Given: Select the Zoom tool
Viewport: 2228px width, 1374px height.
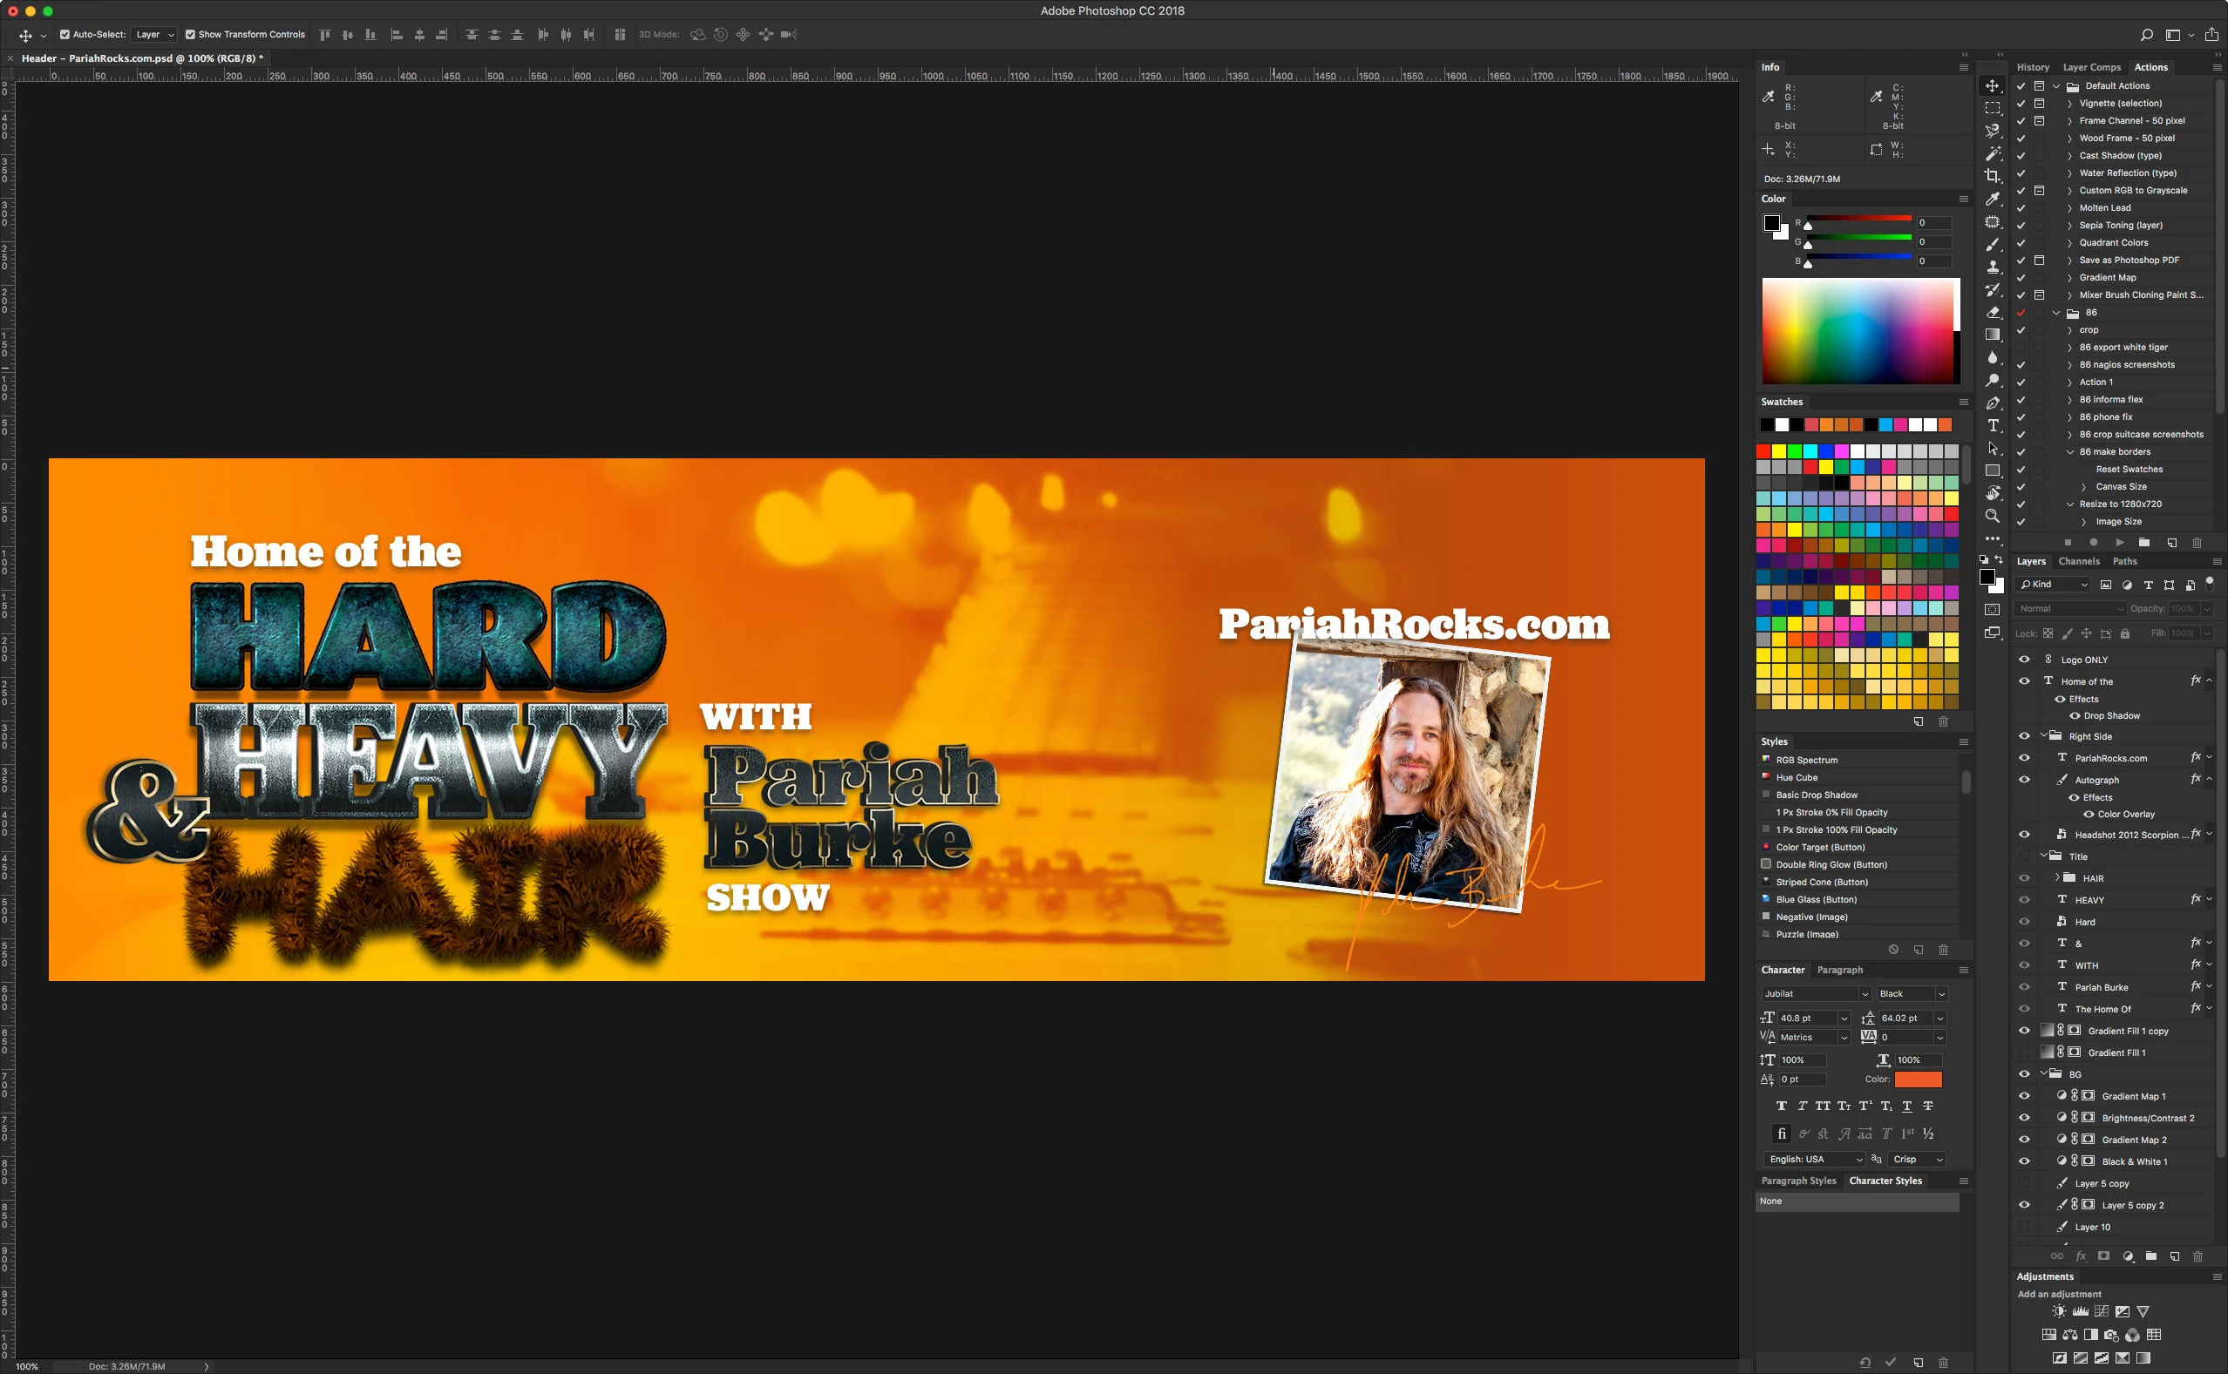Looking at the screenshot, I should coord(1992,516).
